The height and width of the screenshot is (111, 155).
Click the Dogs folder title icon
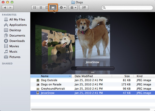click(x=73, y=2)
